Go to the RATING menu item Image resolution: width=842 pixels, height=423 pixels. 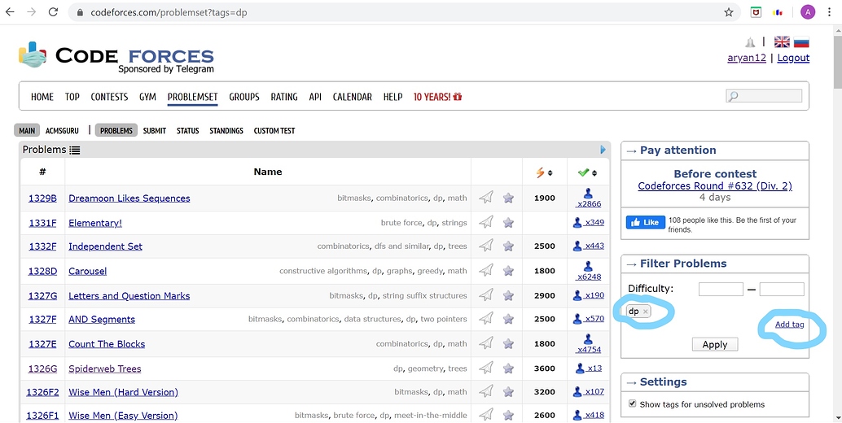click(284, 97)
